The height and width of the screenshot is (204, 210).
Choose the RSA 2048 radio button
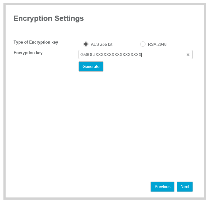[x=143, y=44]
